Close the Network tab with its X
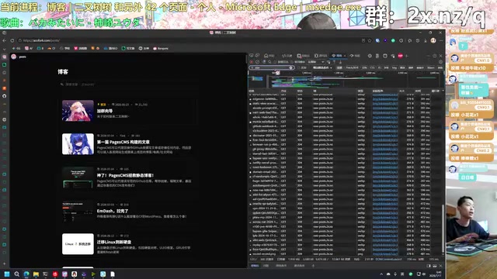 (345, 56)
